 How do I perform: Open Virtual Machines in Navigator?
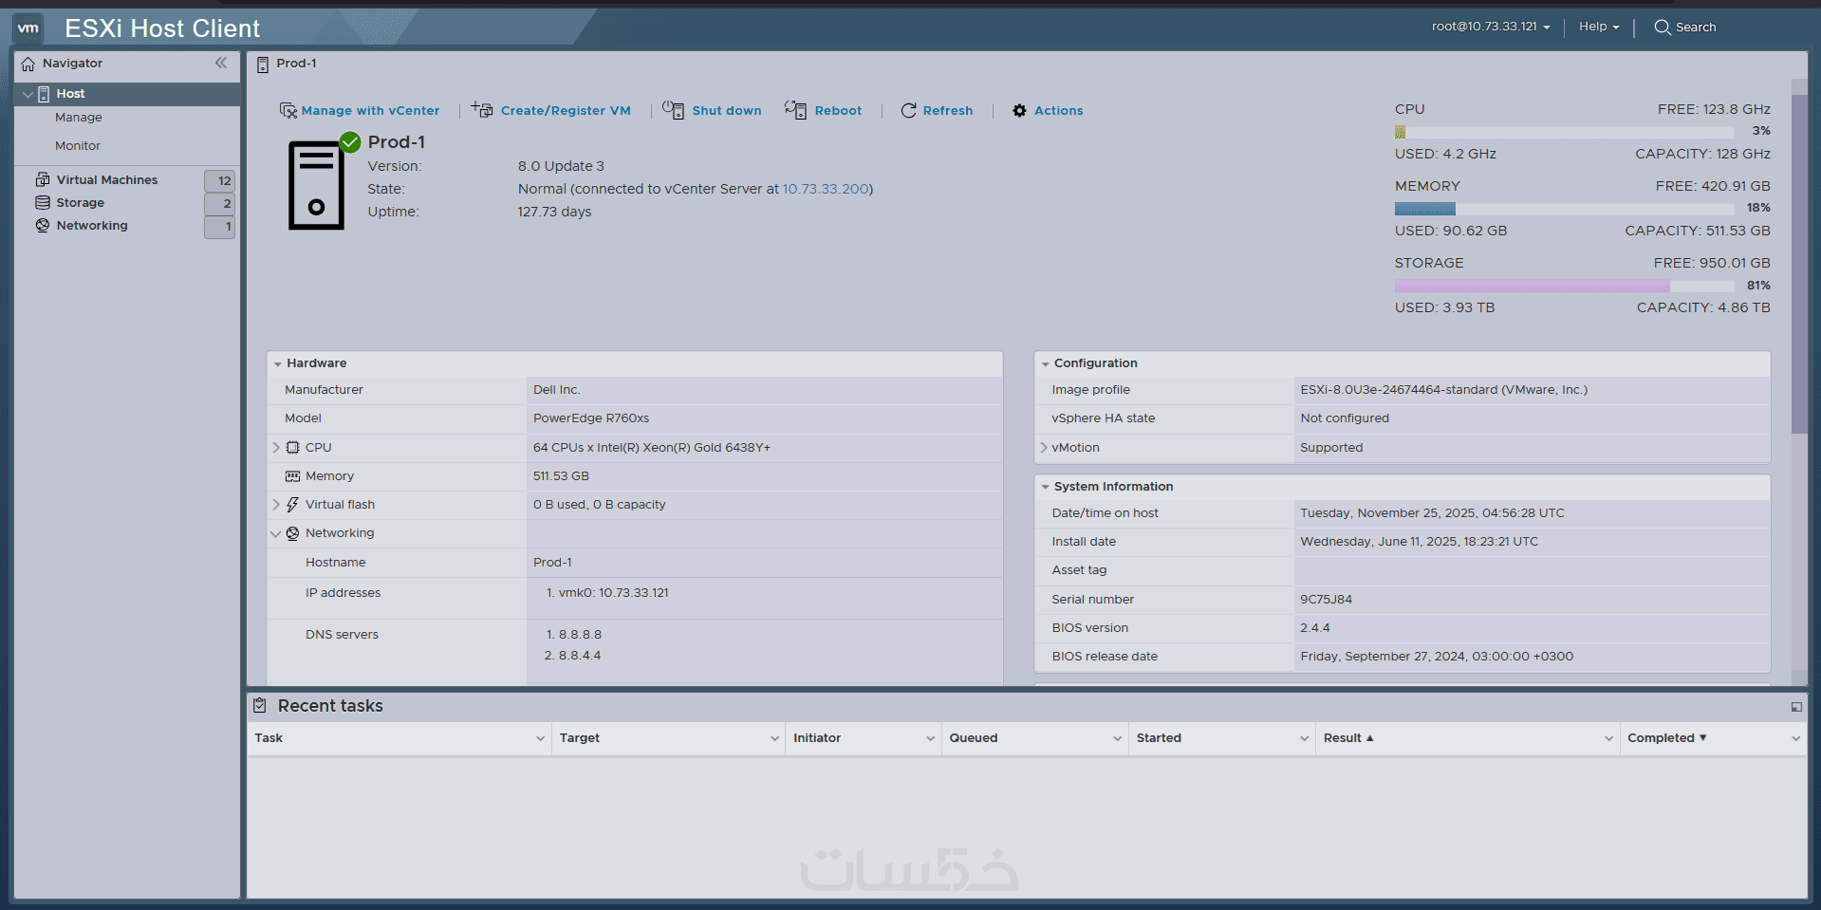tap(107, 180)
